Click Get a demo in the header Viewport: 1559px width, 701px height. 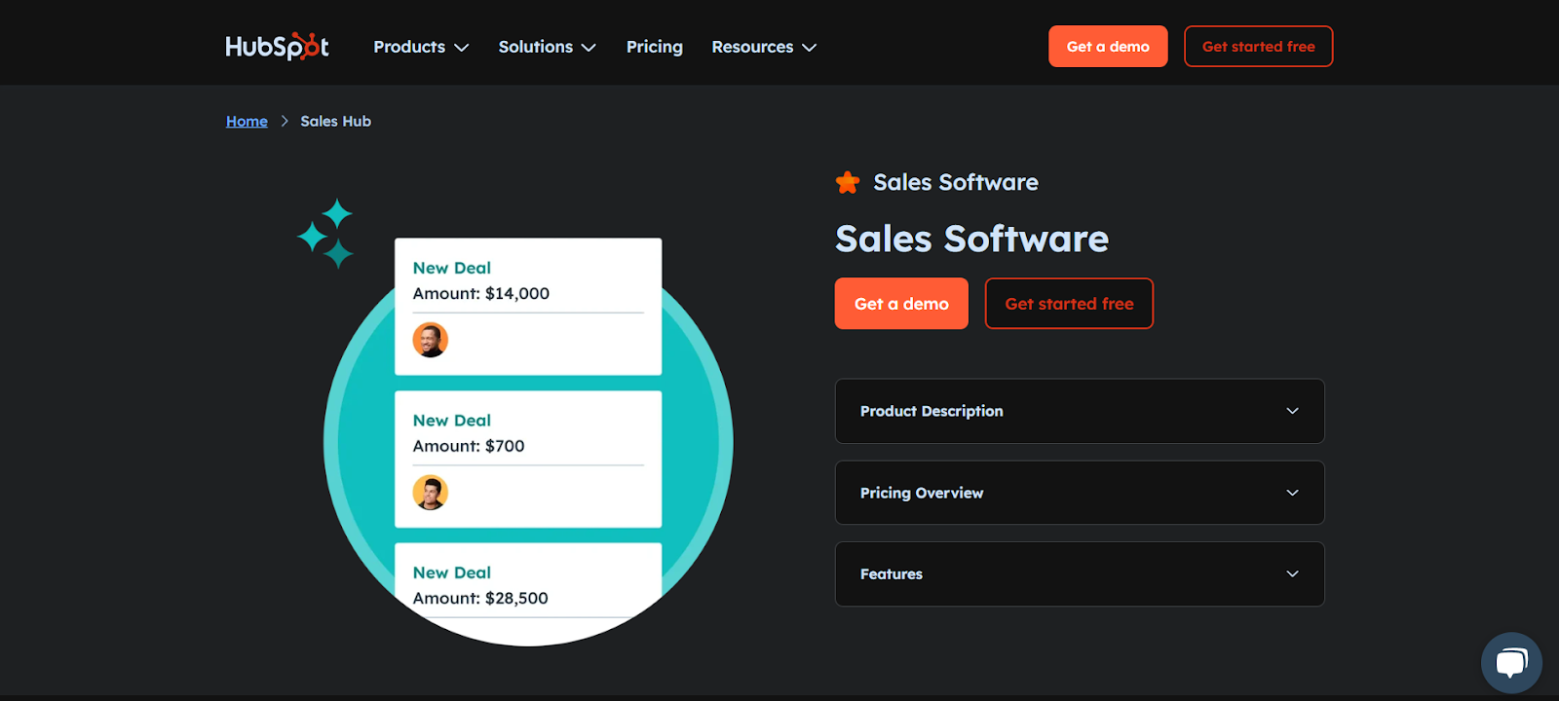pyautogui.click(x=1108, y=47)
